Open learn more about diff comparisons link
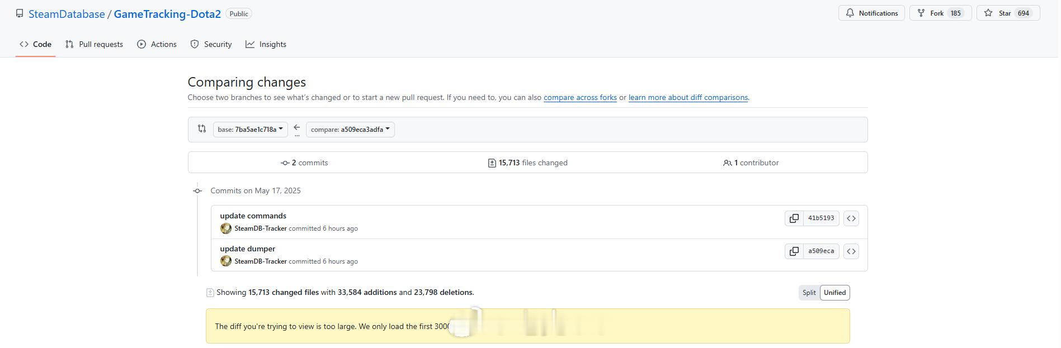The width and height of the screenshot is (1061, 348). point(688,97)
